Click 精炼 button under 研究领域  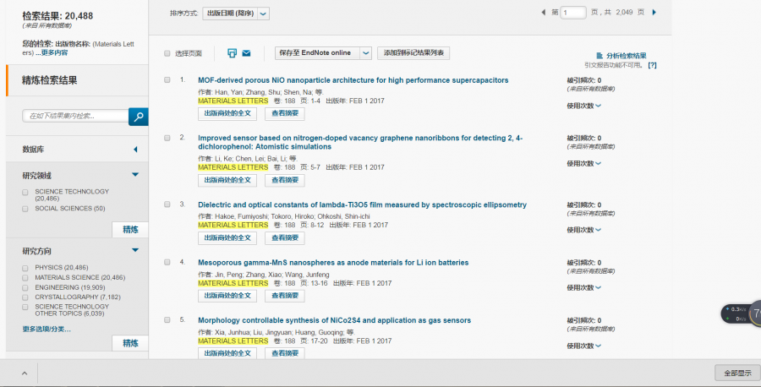tap(130, 229)
